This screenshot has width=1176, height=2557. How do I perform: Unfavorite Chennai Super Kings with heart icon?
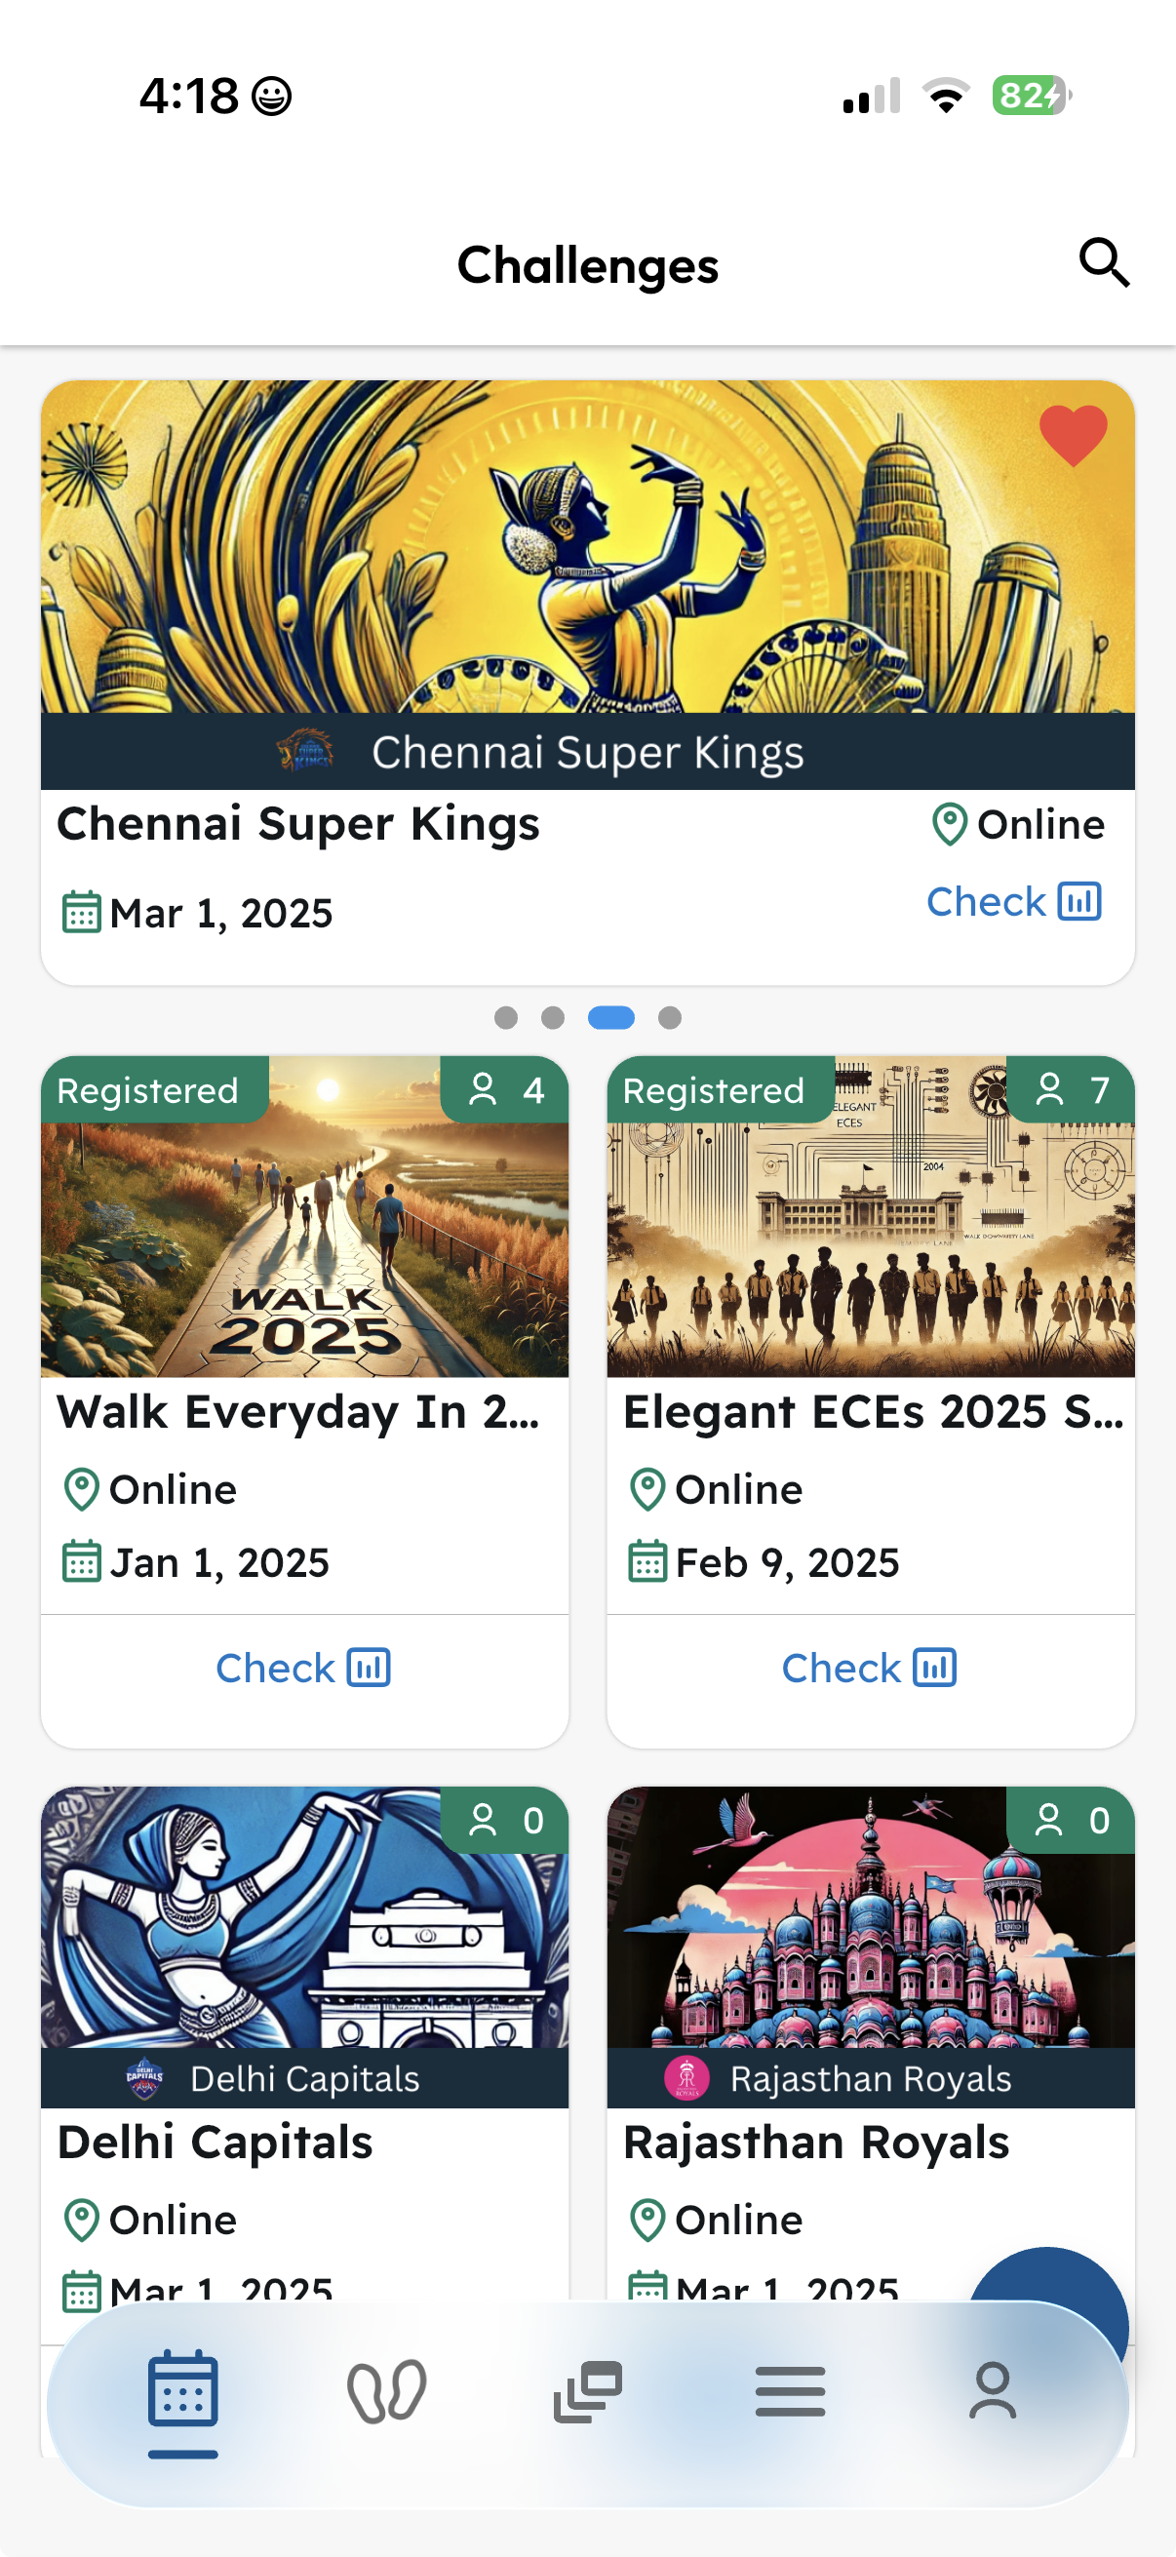point(1073,435)
